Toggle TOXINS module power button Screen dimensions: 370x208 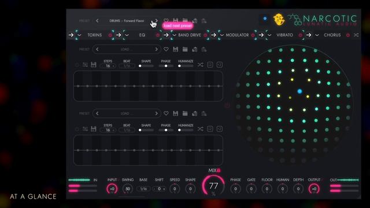[110, 35]
